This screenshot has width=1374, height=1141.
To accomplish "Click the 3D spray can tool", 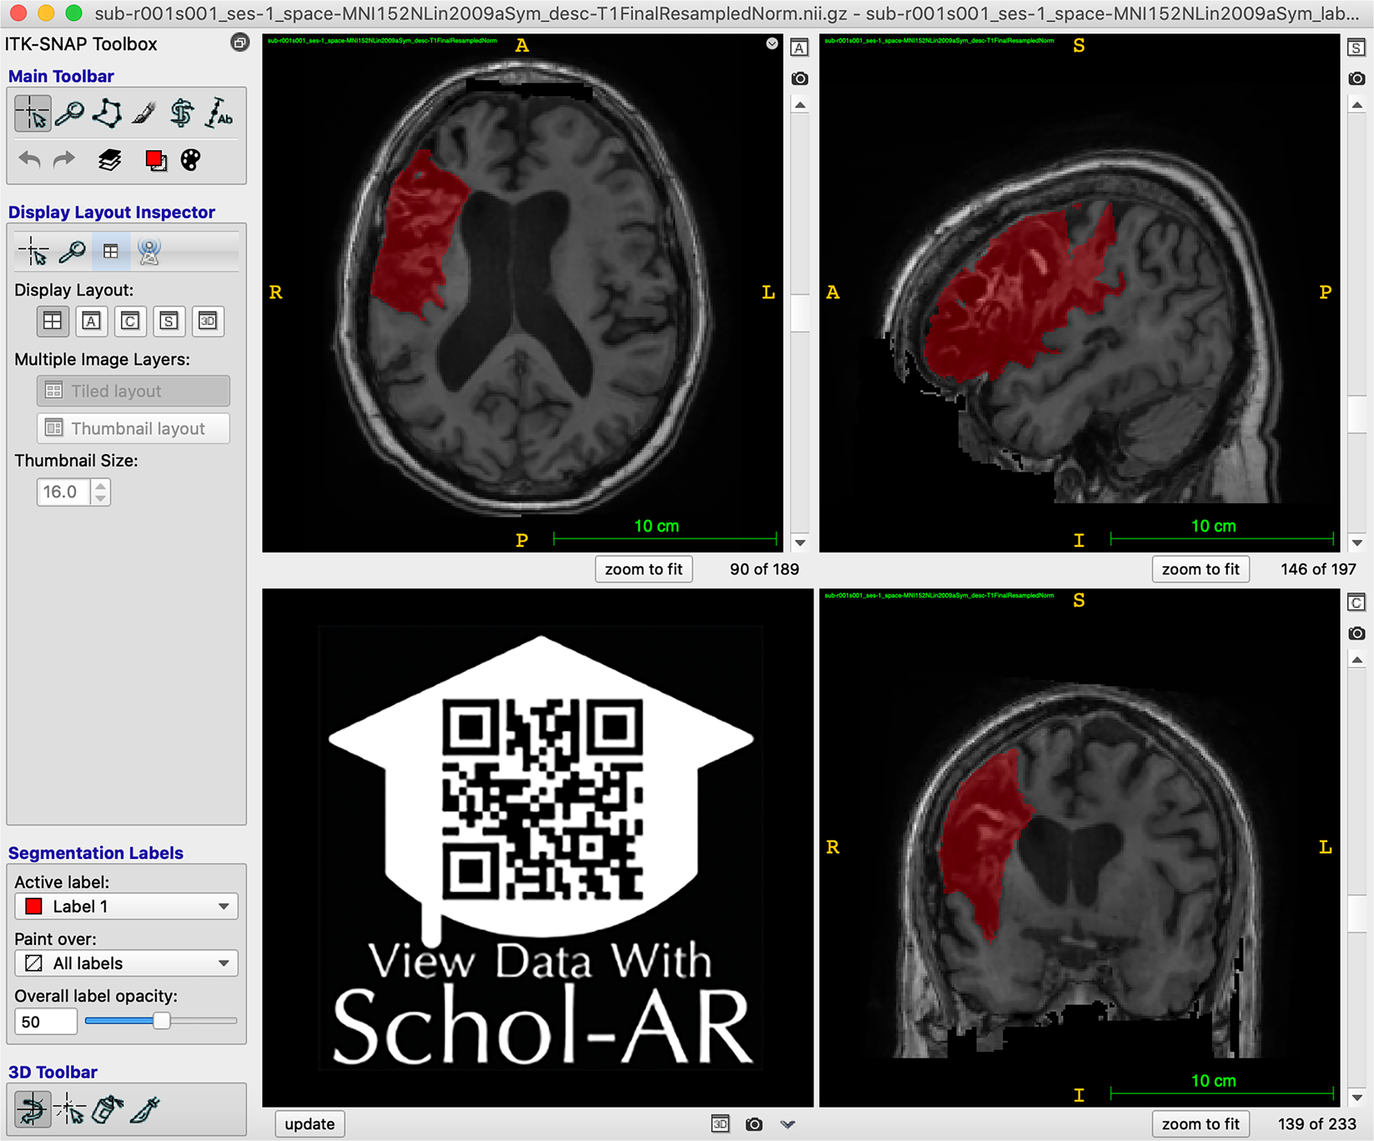I will pyautogui.click(x=108, y=1109).
